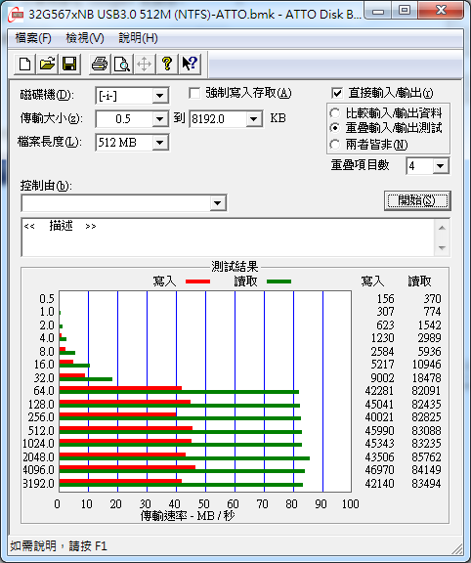
Task: Click the description box scroll down arrow
Action: click(443, 247)
